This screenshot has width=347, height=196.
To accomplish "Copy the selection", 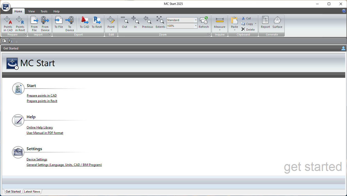I will pos(247,24).
